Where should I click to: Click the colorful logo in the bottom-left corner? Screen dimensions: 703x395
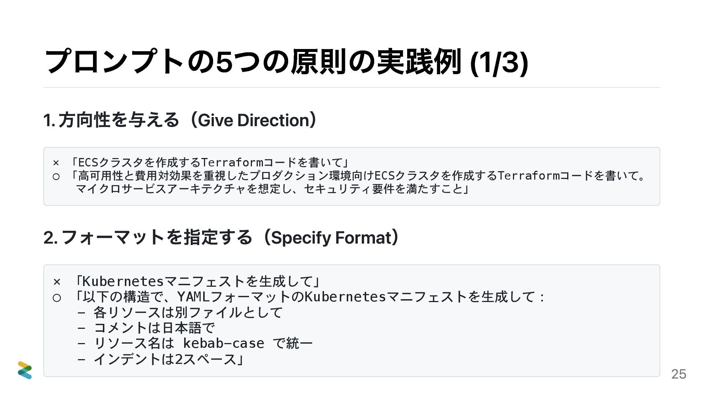click(x=25, y=370)
